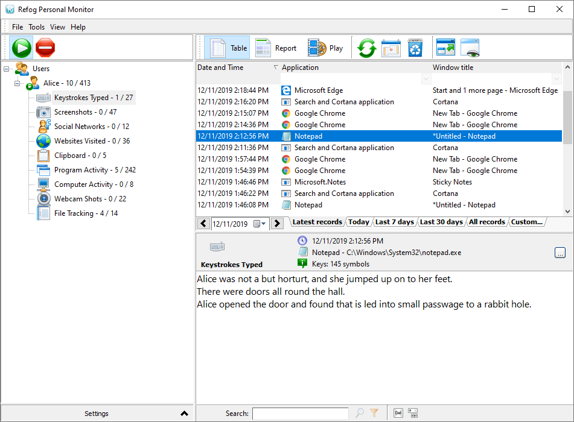Select the Microsoft Edge 2:18:44 PM record

(x=379, y=90)
